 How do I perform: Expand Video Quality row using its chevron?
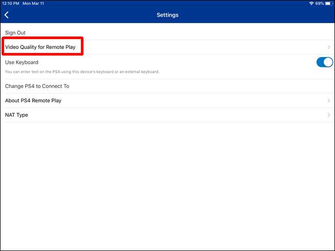pyautogui.click(x=329, y=47)
